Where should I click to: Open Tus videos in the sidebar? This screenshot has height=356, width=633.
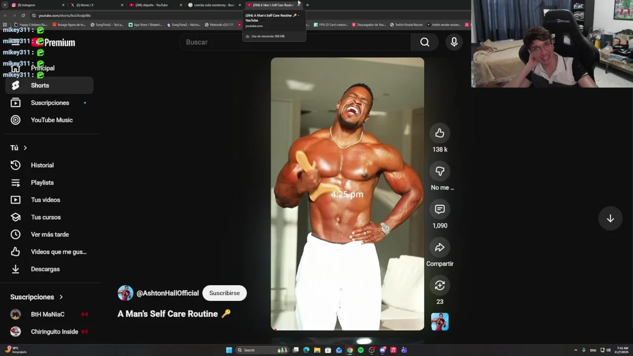[49, 200]
